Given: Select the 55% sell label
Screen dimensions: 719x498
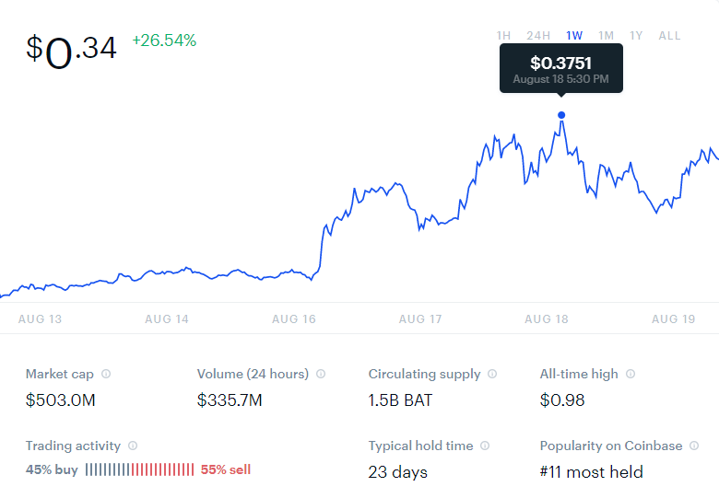Looking at the screenshot, I should [x=226, y=469].
